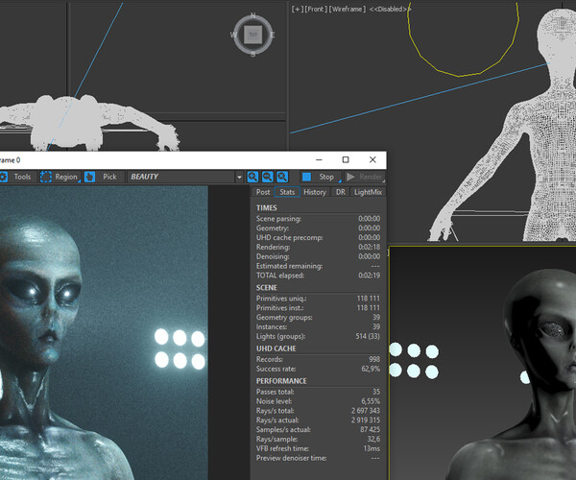
Task: Open the viewport [+] general menu
Action: 297,9
